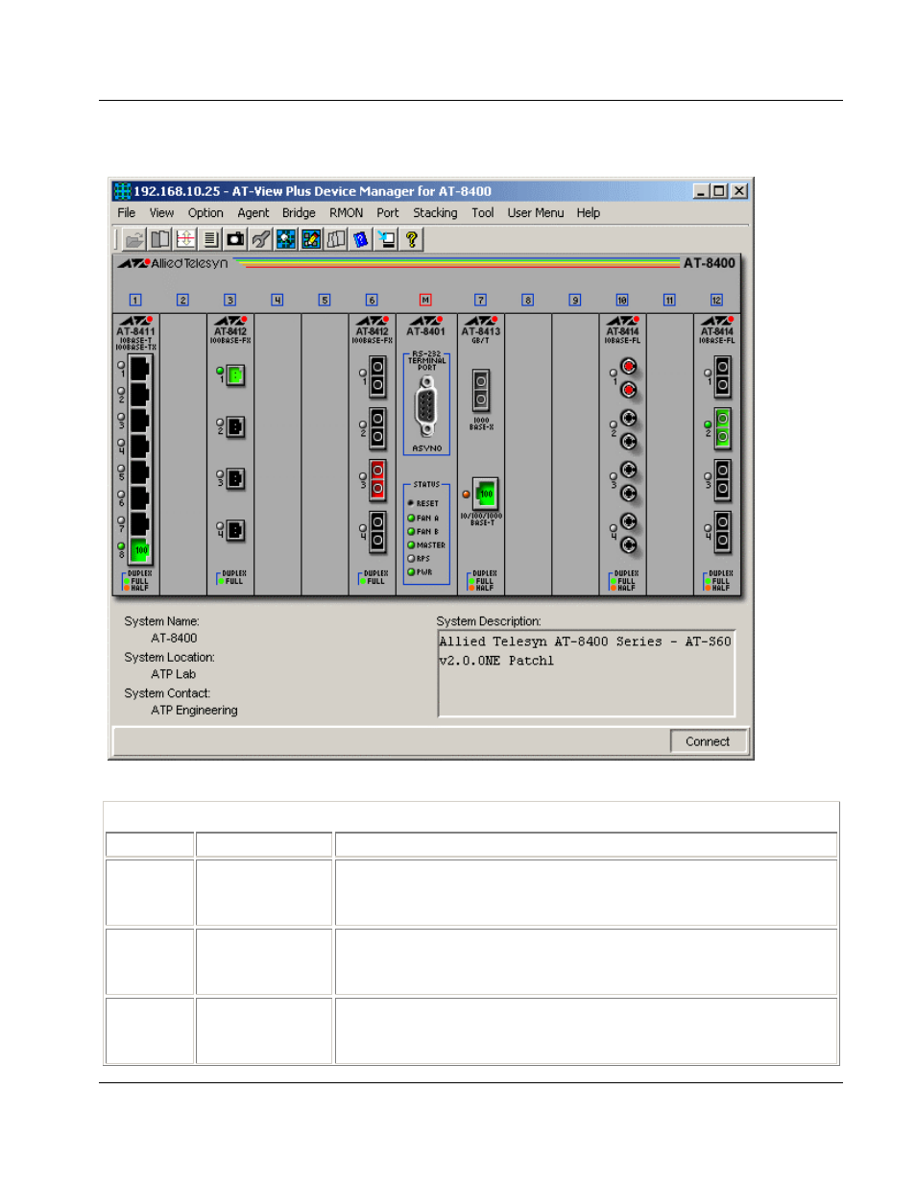Viewport: 916px width, 1186px height.
Task: Select empty slot 2 number marker
Action: [x=182, y=300]
